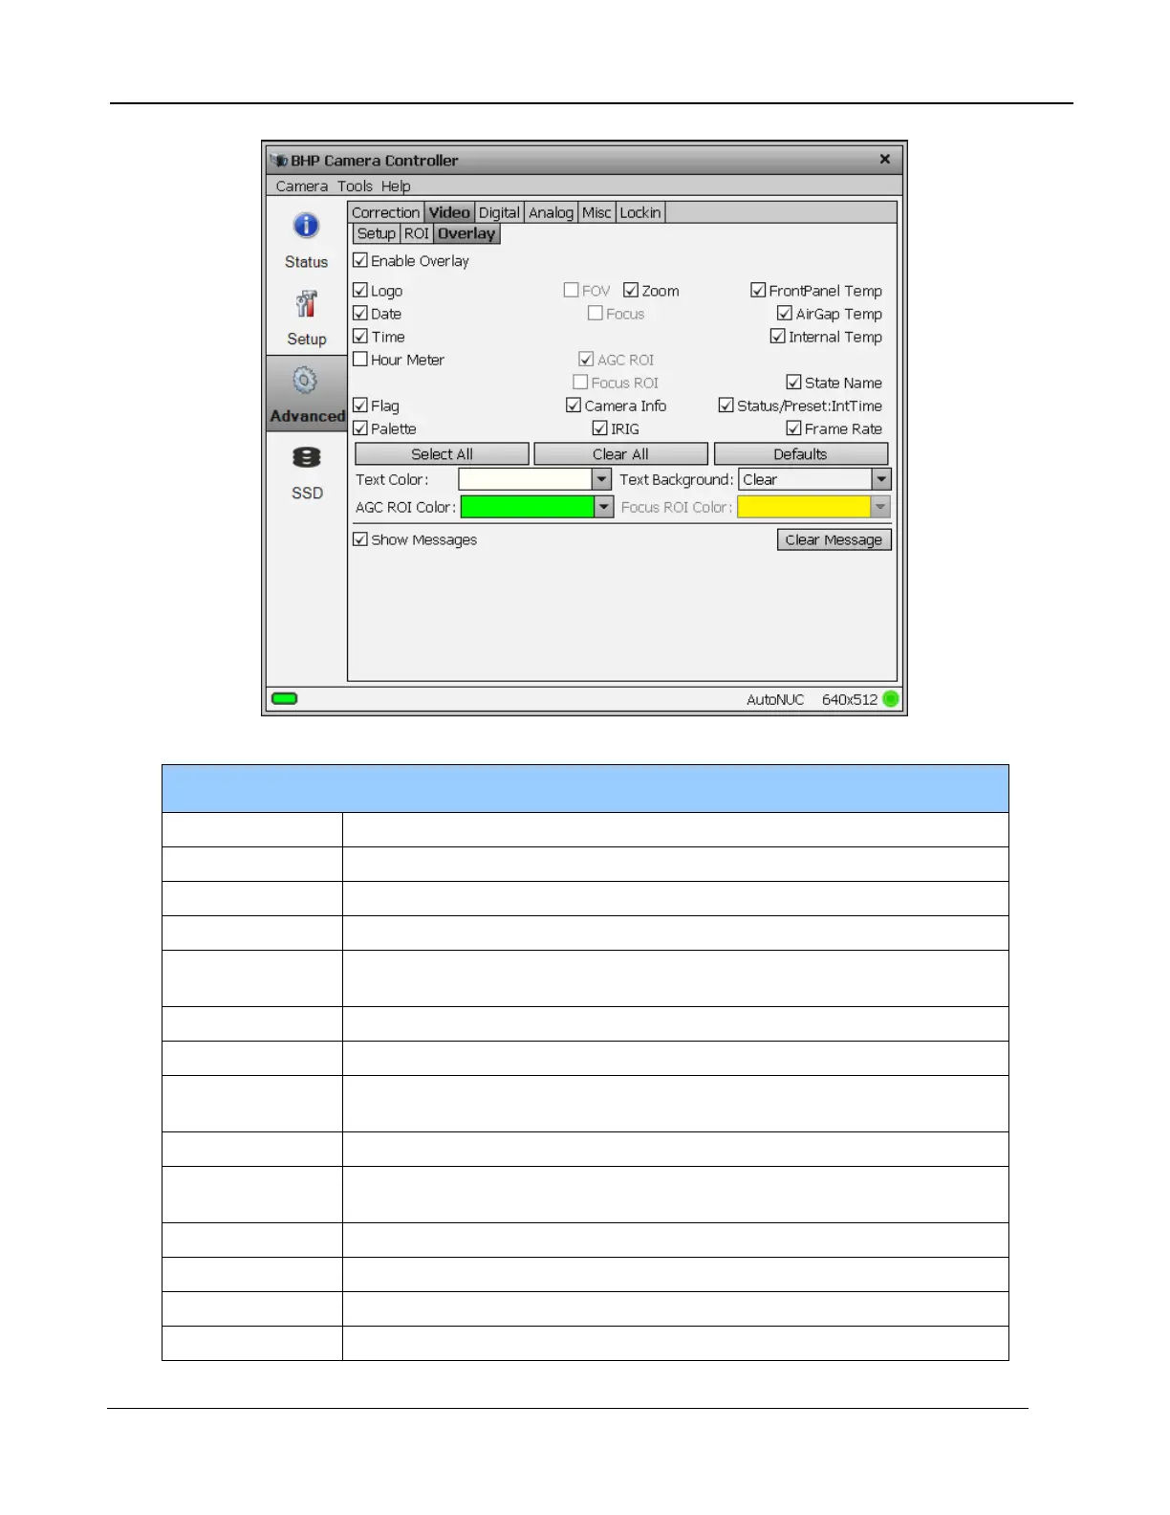The width and height of the screenshot is (1170, 1515).
Task: Open the Help menu
Action: [396, 187]
